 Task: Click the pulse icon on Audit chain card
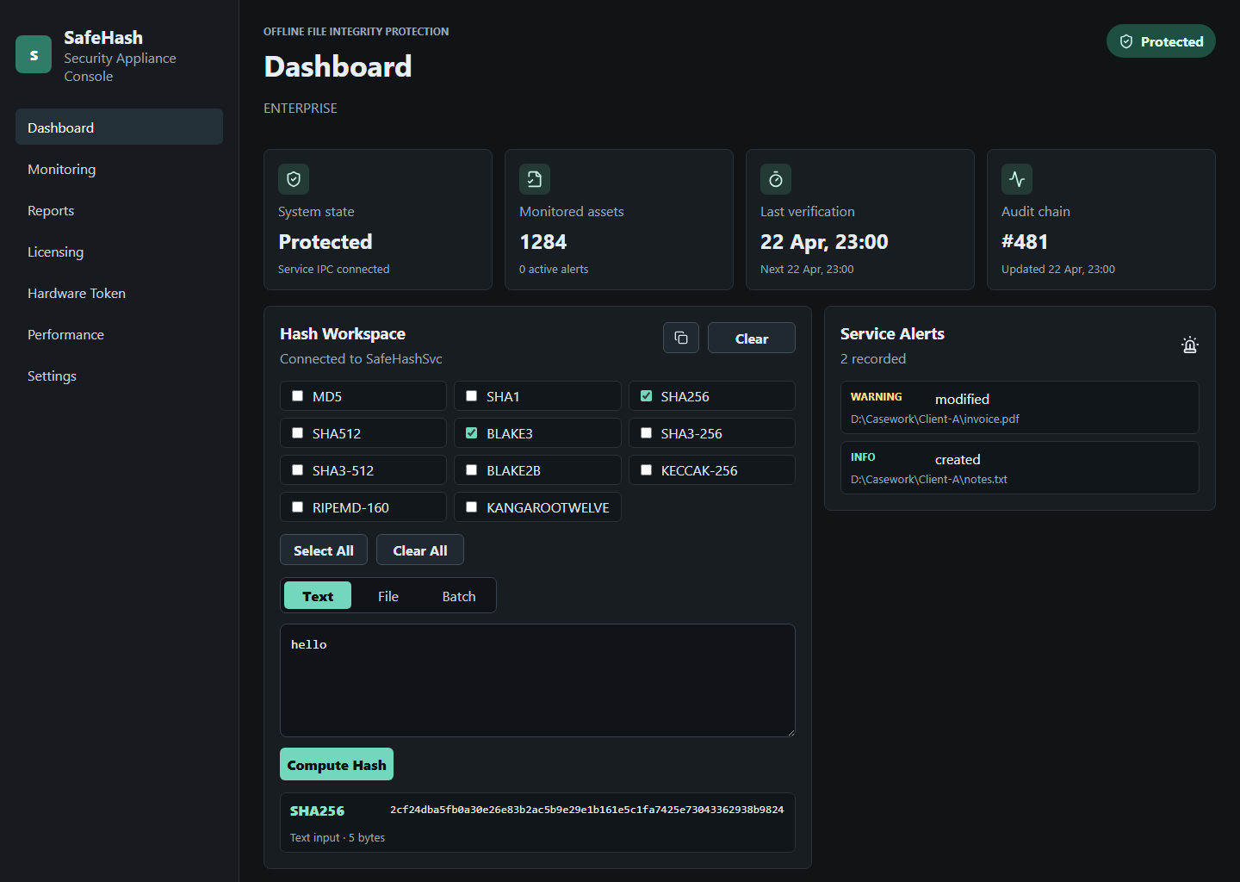1017,179
